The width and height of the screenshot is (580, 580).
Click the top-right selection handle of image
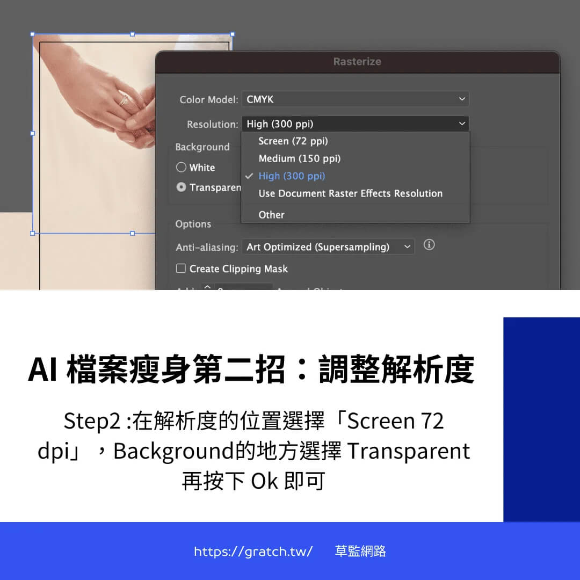pyautogui.click(x=232, y=34)
